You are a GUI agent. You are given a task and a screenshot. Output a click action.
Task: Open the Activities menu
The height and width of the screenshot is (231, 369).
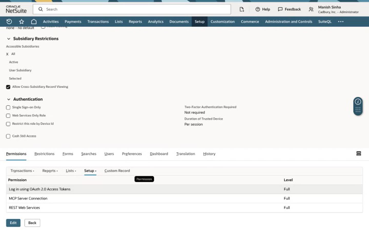tap(51, 22)
